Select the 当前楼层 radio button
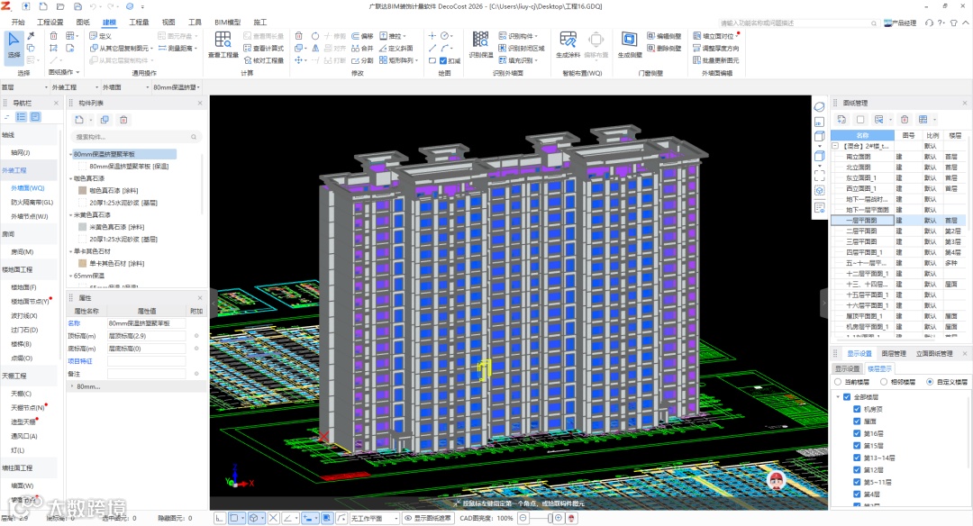 (838, 382)
